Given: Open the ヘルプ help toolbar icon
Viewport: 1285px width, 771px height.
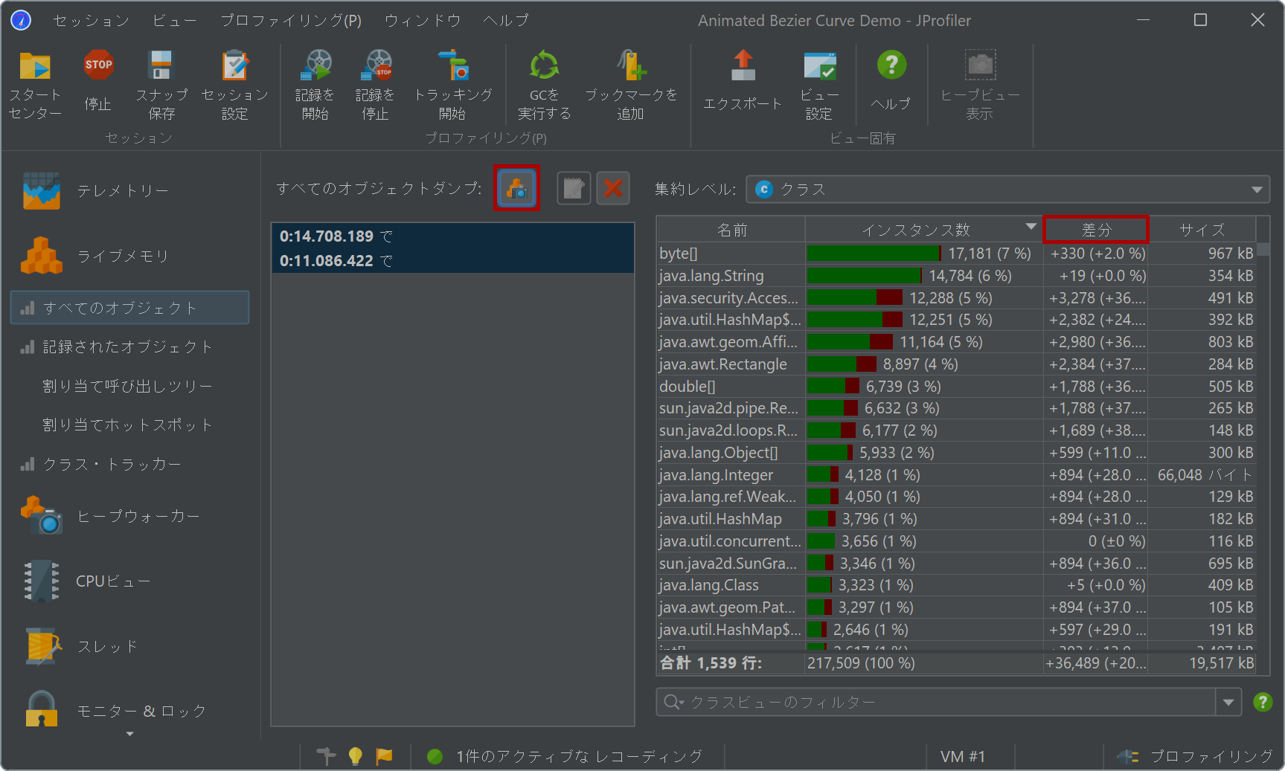Looking at the screenshot, I should (x=891, y=82).
